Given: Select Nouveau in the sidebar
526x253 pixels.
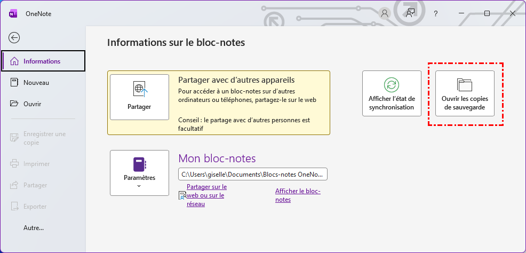Looking at the screenshot, I should (x=36, y=83).
